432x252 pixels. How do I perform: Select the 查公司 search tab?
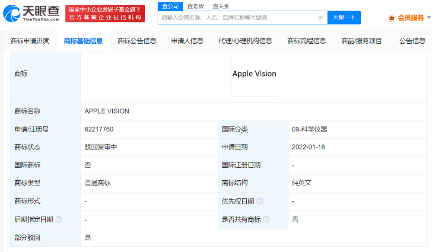pyautogui.click(x=170, y=6)
